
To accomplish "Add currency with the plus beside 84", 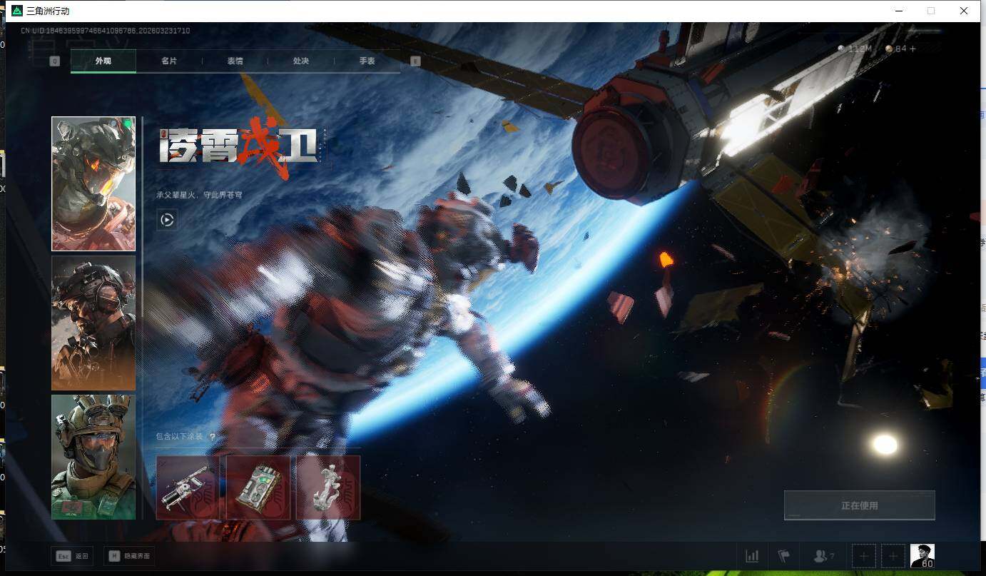I will click(x=913, y=49).
